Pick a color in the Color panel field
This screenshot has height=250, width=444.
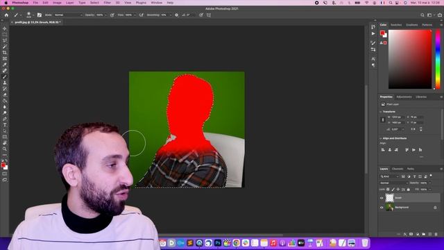[x=410, y=59]
